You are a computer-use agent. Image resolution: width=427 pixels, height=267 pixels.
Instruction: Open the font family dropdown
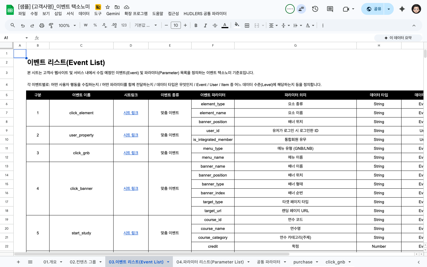click(x=146, y=26)
